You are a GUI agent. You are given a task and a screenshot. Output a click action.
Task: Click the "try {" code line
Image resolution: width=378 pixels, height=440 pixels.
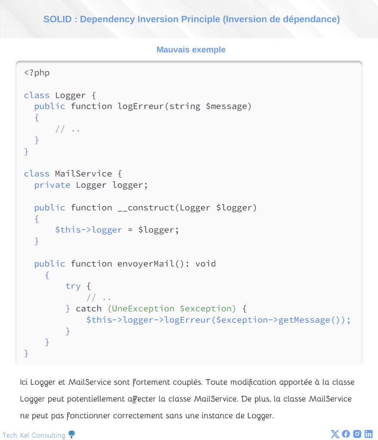pyautogui.click(x=78, y=286)
